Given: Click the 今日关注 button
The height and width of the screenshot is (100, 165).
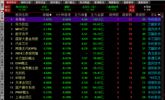Looking at the screenshot, I should (x=132, y=8).
